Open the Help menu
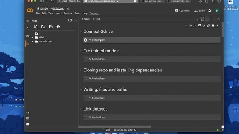The width and height of the screenshot is (239, 134). pyautogui.click(x=85, y=13)
